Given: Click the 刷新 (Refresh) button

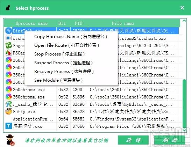Looking at the screenshot, I should [170, 140].
